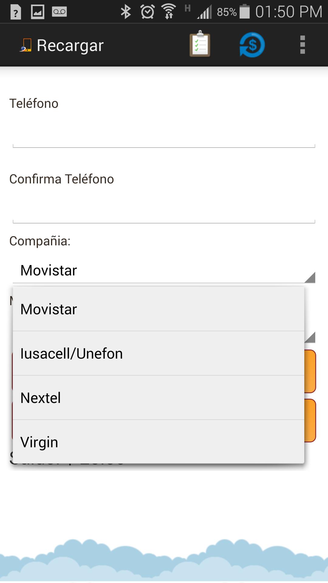
Task: Tap the missing SIM question mark icon
Action: [16, 12]
